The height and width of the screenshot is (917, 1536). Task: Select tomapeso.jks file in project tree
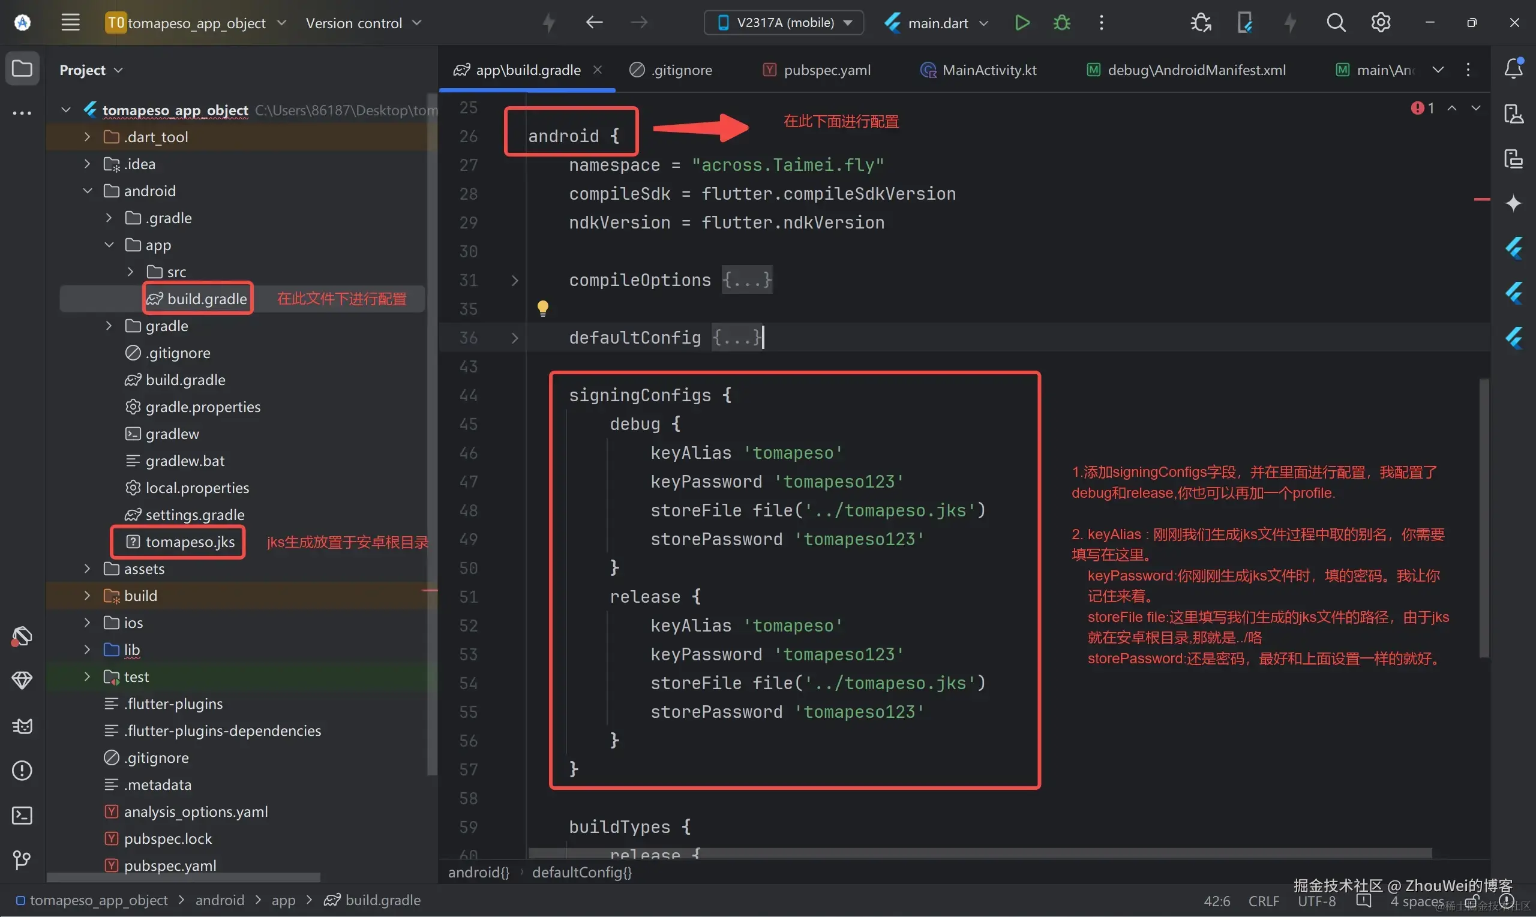click(x=189, y=542)
